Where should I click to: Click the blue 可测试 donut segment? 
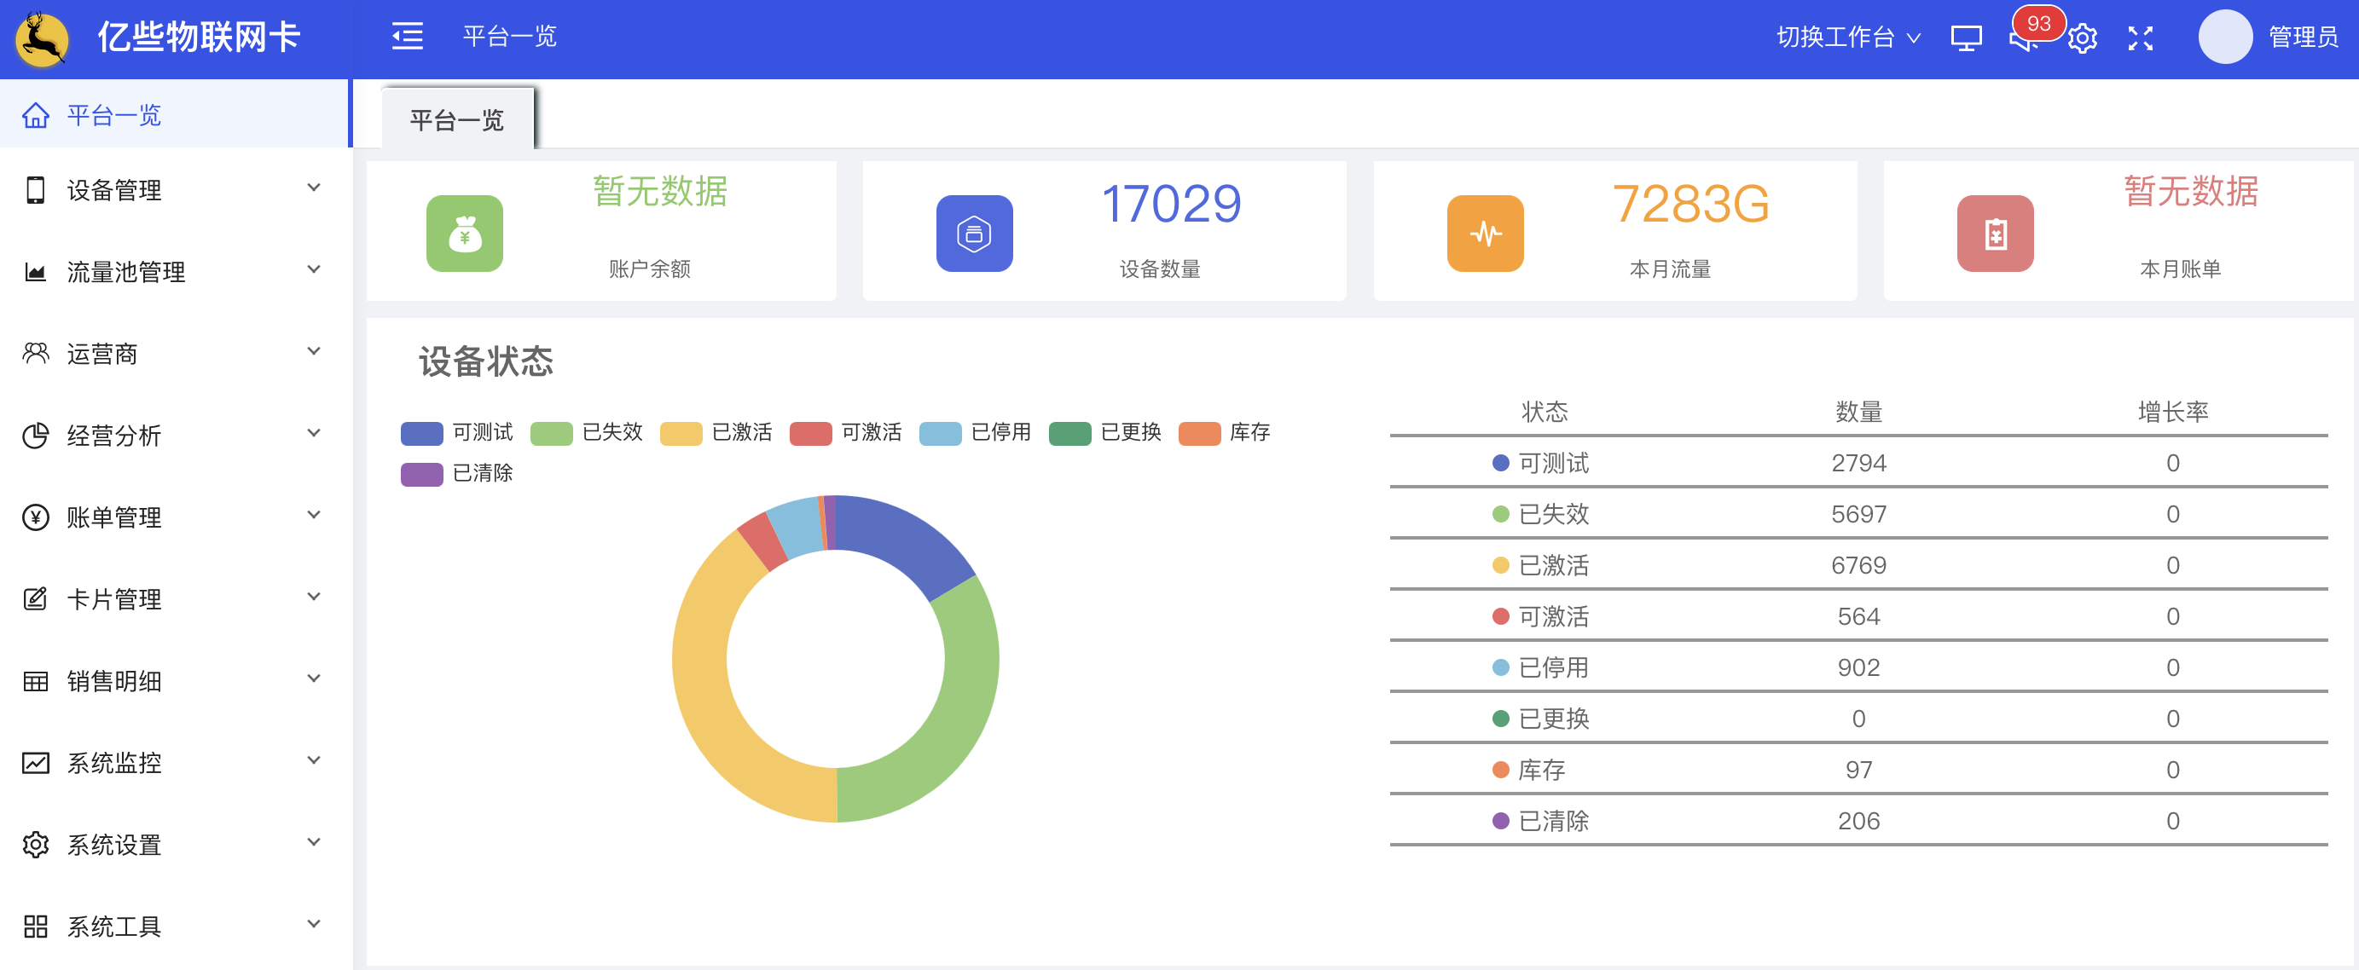(x=902, y=542)
